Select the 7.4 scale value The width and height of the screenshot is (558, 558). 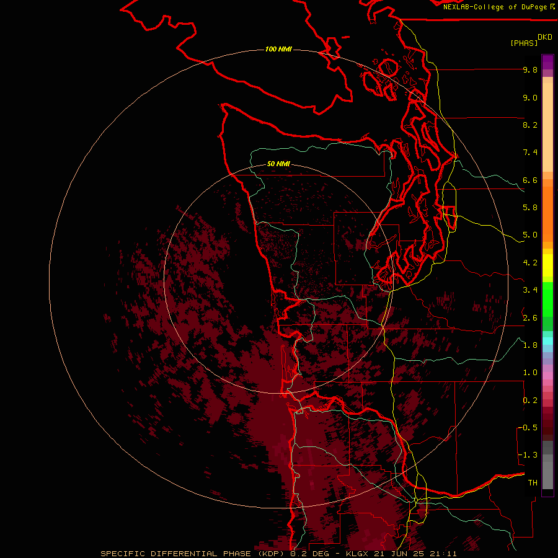pyautogui.click(x=530, y=153)
